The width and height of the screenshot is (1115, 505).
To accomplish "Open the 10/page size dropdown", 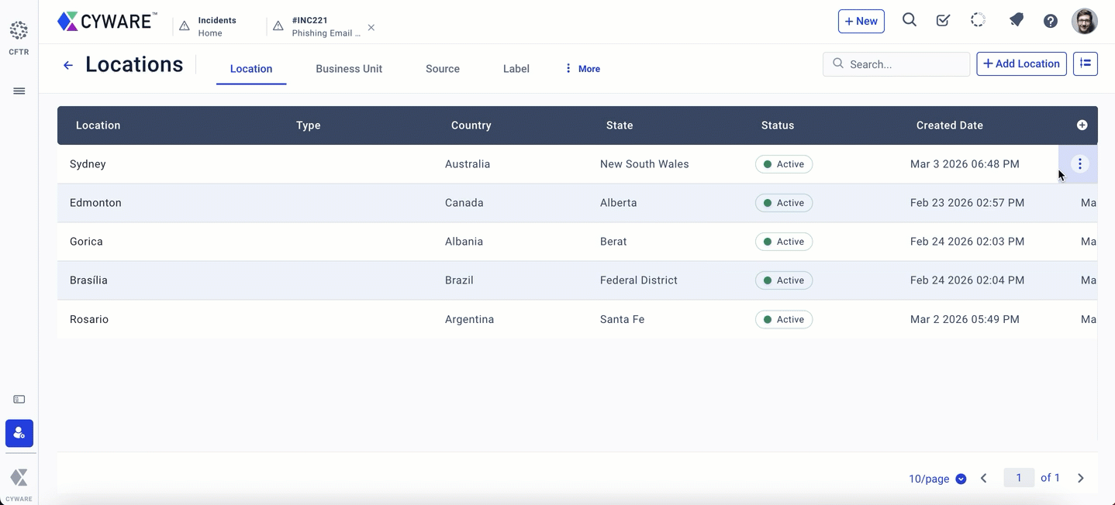I will pos(937,479).
